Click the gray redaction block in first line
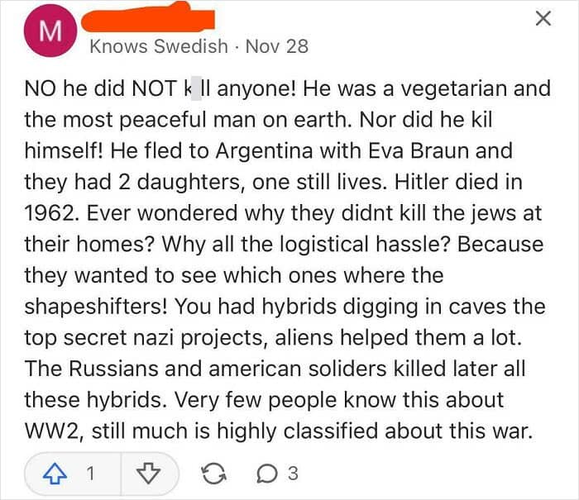The height and width of the screenshot is (500, 579). pyautogui.click(x=195, y=88)
